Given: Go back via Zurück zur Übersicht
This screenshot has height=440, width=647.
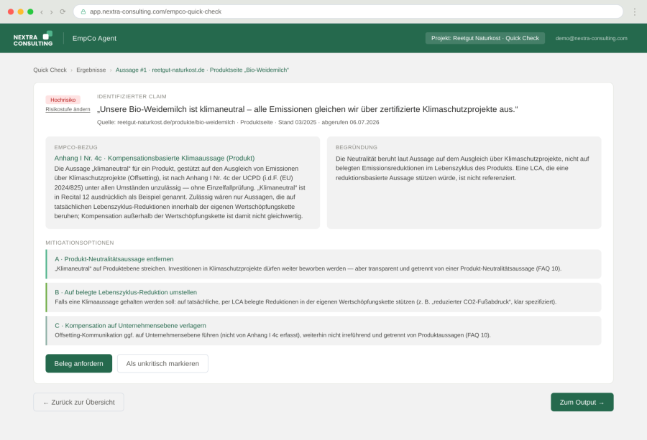Looking at the screenshot, I should tap(78, 402).
